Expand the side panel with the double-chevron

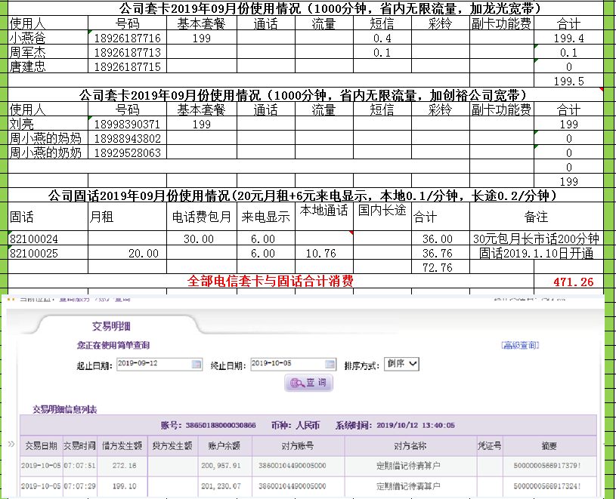coord(11,444)
